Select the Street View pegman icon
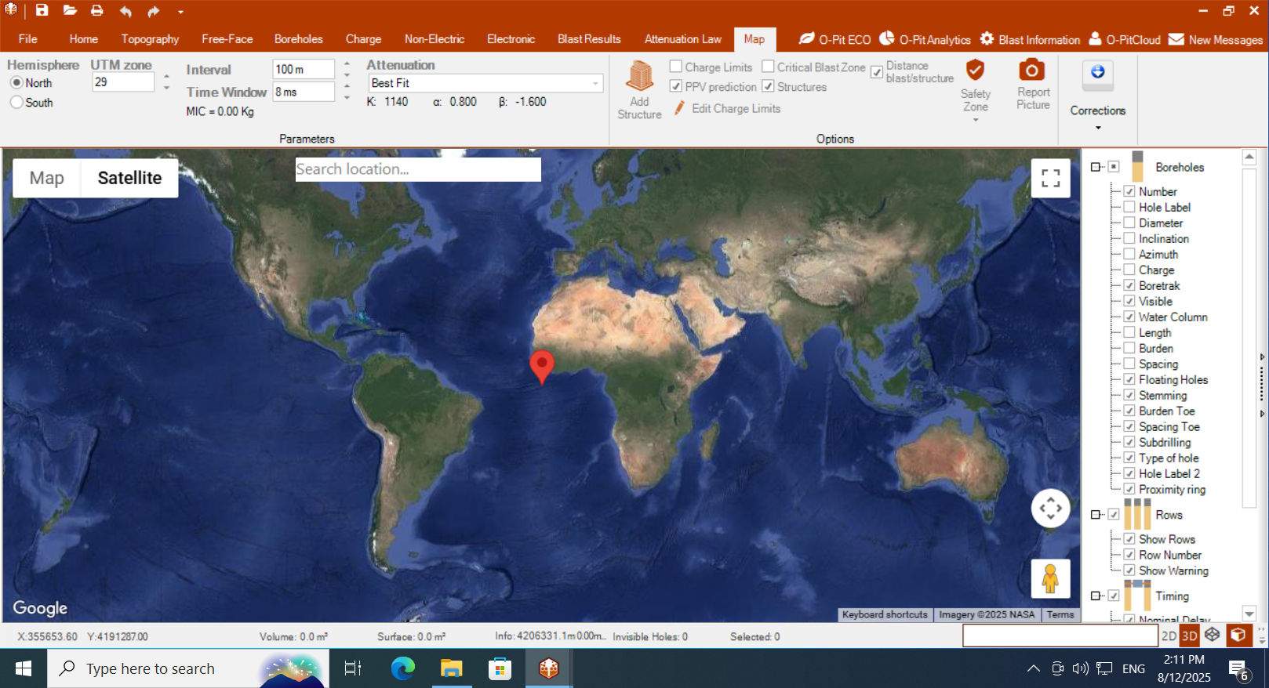The width and height of the screenshot is (1269, 688). point(1050,579)
